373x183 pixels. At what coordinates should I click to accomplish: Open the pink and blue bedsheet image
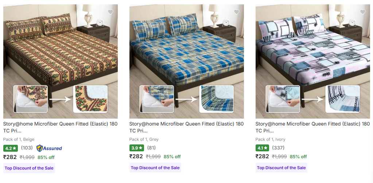coord(312,61)
